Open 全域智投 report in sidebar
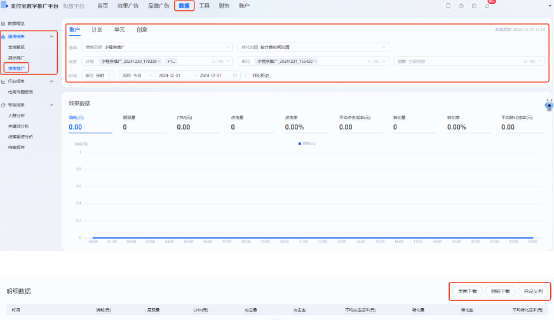The width and height of the screenshot is (554, 320). (x=17, y=48)
